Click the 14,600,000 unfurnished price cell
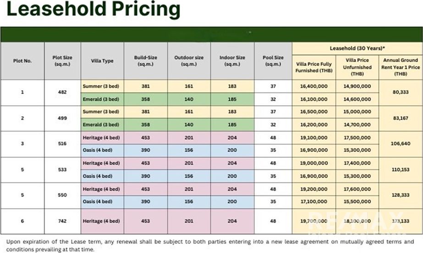The height and width of the screenshot is (253, 423). [357, 99]
